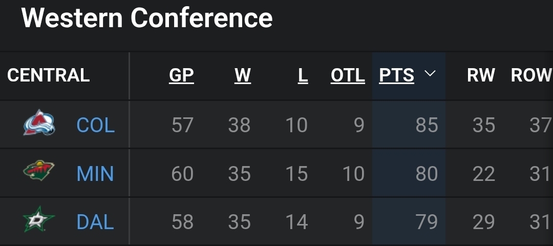Open the COL team link
Image resolution: width=553 pixels, height=246 pixels.
point(95,125)
